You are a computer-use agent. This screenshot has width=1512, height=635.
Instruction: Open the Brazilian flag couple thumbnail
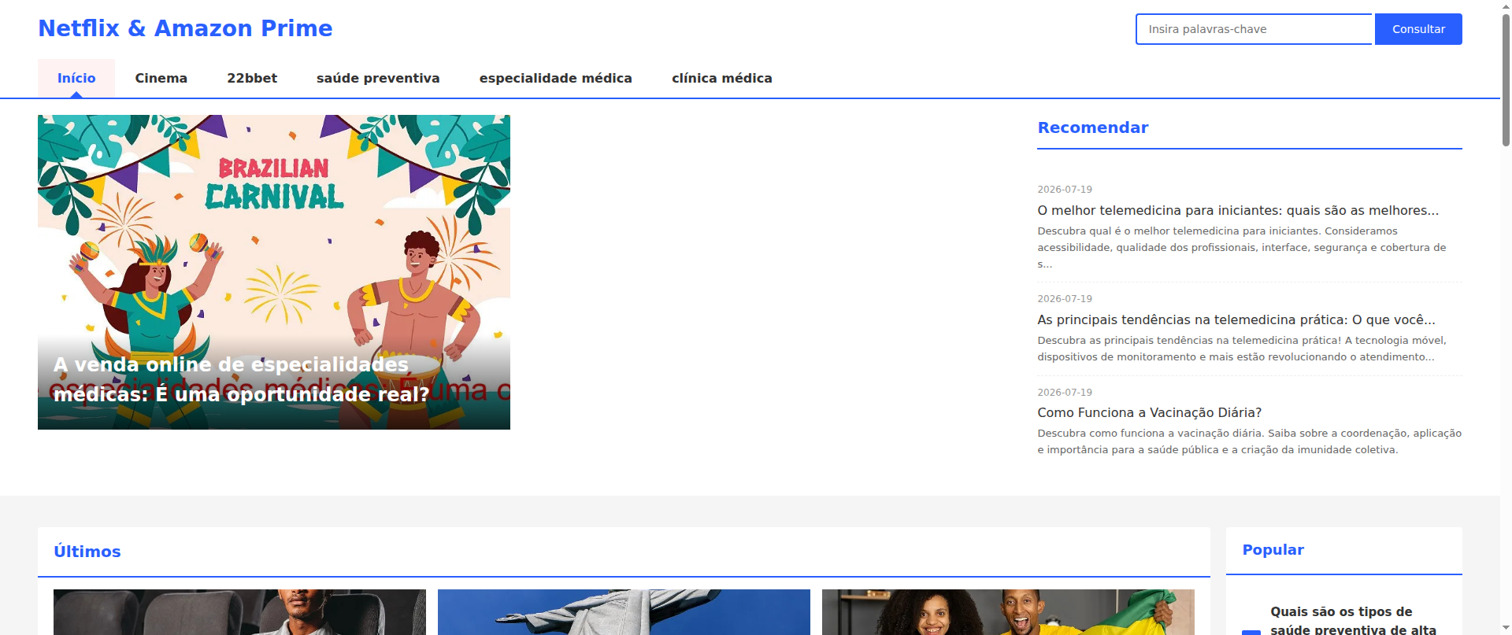point(1008,612)
